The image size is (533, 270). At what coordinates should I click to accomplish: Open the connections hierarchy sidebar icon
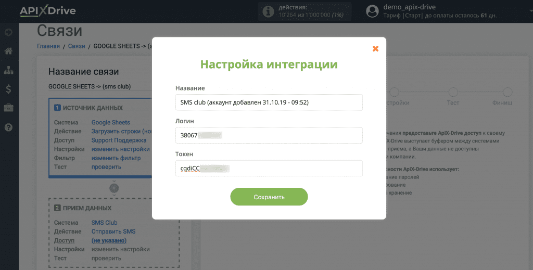(8, 70)
